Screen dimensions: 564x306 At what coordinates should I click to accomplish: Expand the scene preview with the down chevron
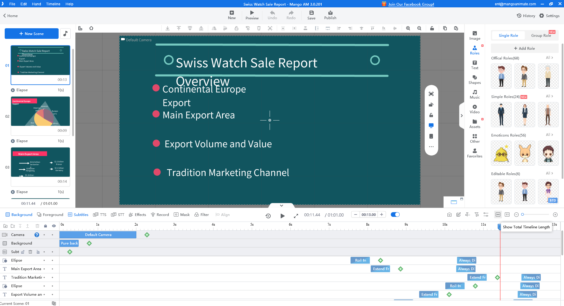(281, 205)
